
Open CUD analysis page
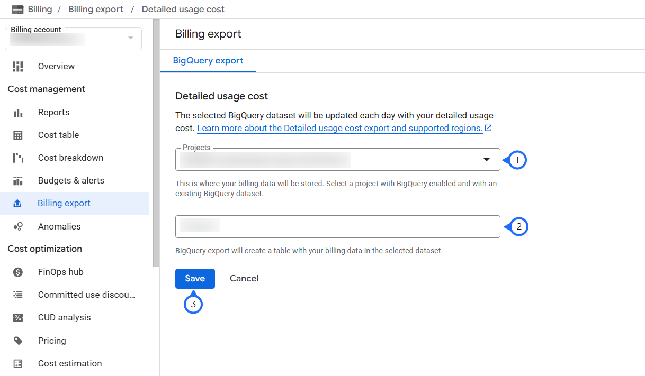[75, 317]
